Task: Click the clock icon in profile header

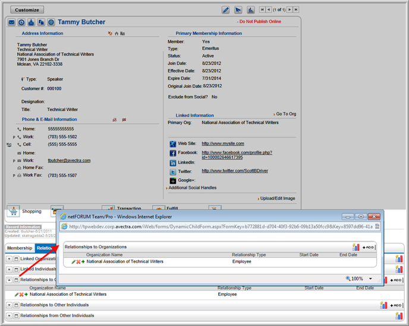Action: coord(21,23)
